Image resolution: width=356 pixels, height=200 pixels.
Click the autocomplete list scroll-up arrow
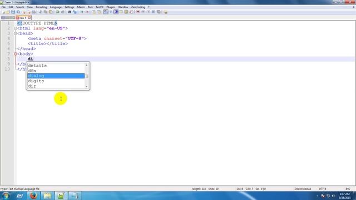coord(87,65)
